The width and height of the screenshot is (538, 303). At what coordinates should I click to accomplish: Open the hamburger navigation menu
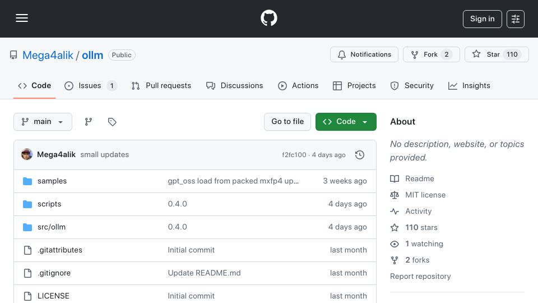(22, 18)
